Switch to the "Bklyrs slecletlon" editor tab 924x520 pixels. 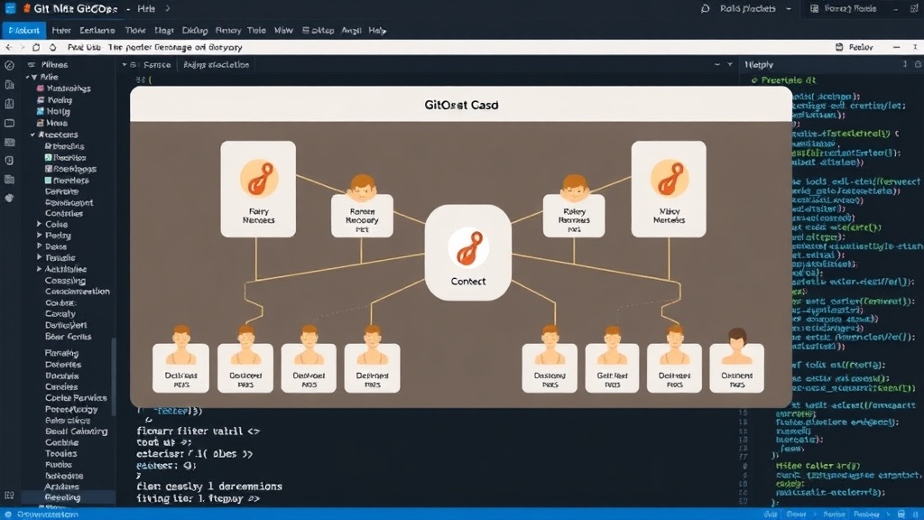[216, 65]
